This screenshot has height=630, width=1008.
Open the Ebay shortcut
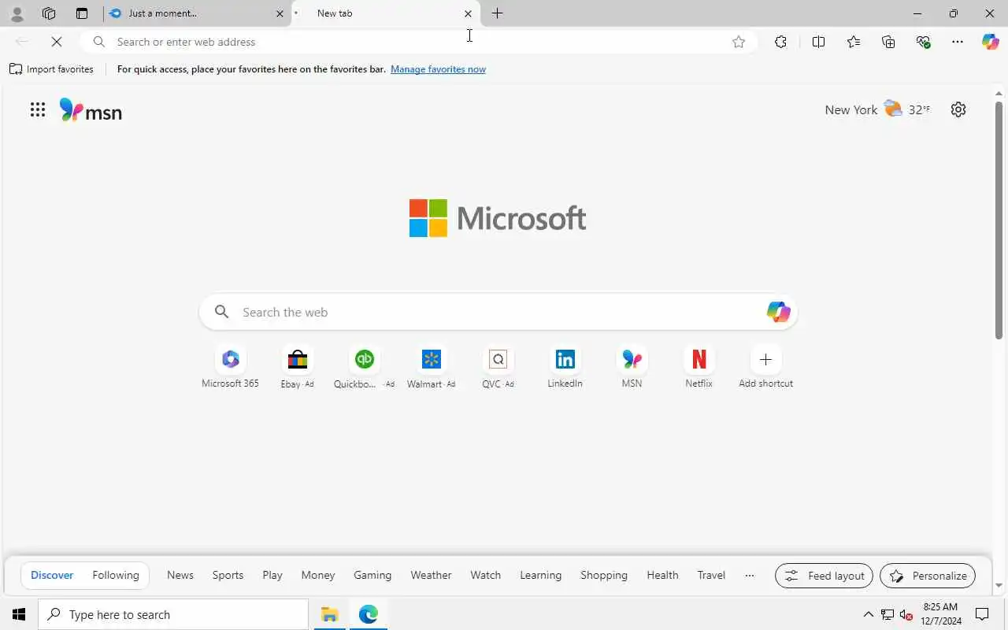click(298, 368)
